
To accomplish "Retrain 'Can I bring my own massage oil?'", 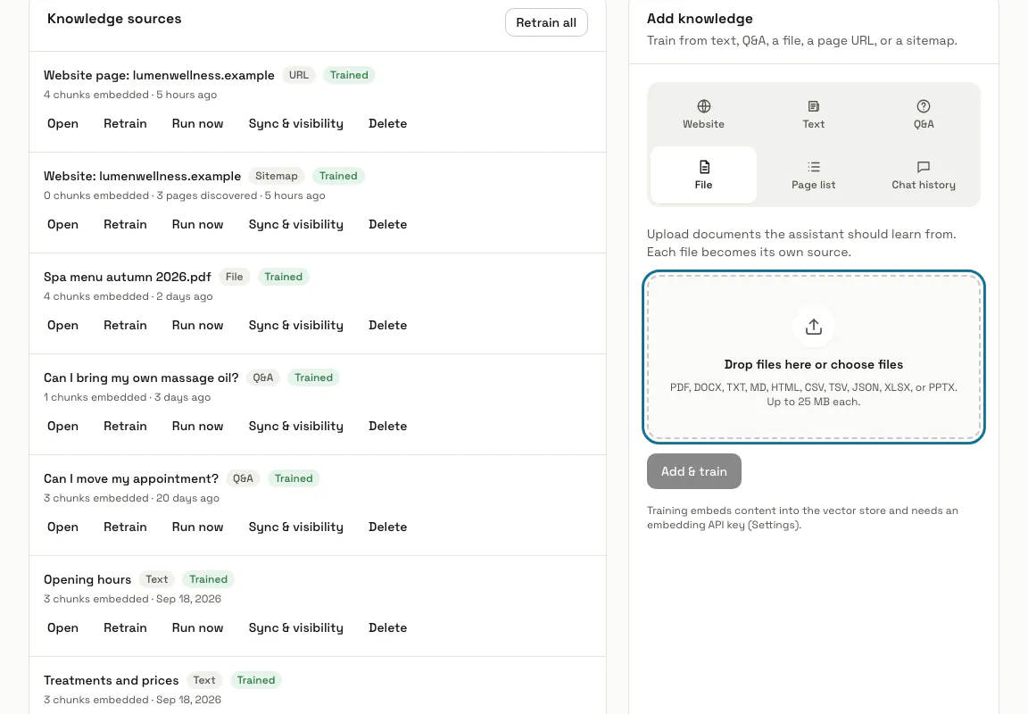I will click(125, 427).
